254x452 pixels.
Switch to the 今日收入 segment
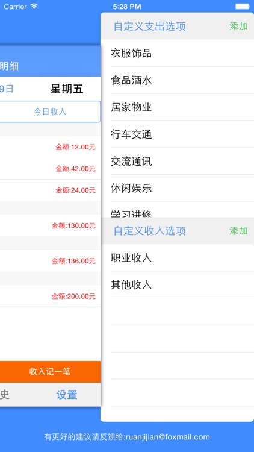tap(50, 111)
